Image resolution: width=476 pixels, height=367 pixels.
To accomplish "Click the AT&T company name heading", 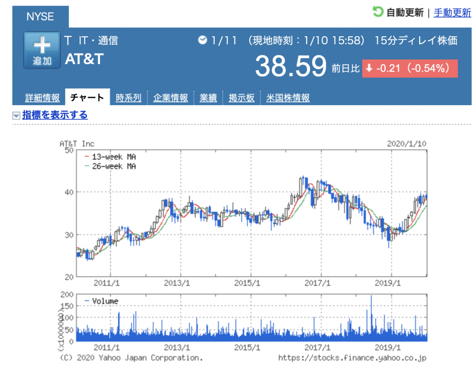I will click(85, 59).
